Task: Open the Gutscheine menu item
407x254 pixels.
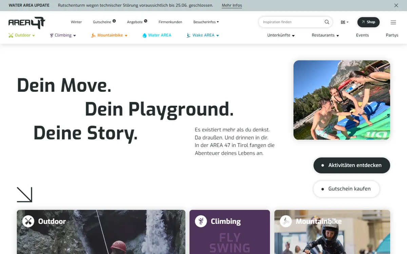Action: (102, 22)
